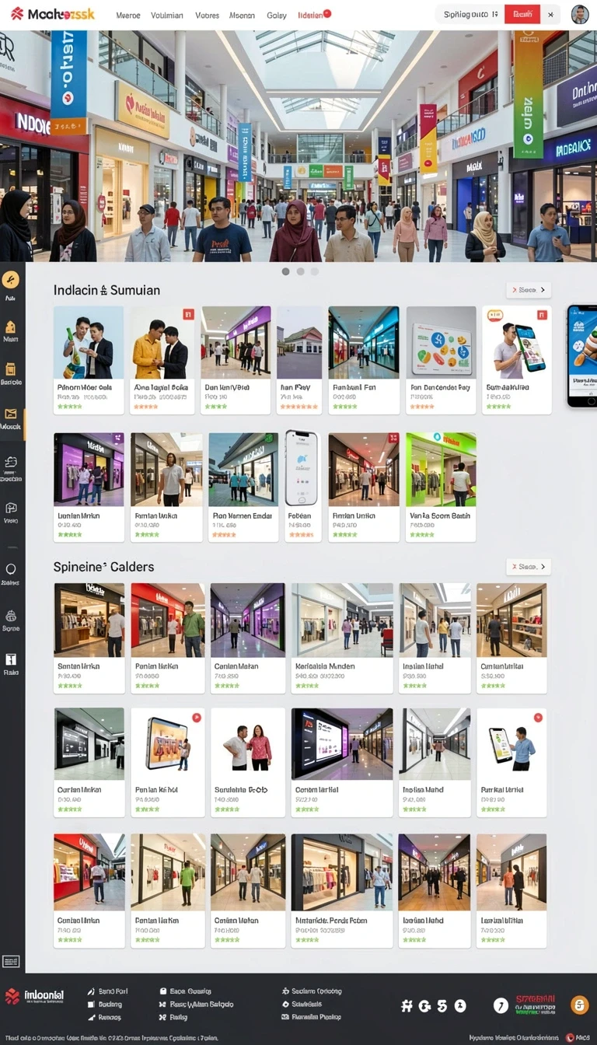Click the hand-with-coin icon in the left sidebar
Viewport: 597px width, 1045px height.
(11, 463)
